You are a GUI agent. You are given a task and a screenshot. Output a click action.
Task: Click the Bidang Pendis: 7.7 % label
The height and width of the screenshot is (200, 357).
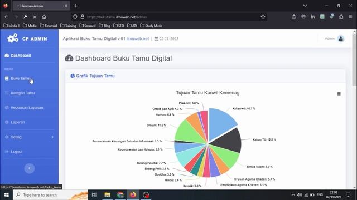click(x=151, y=163)
